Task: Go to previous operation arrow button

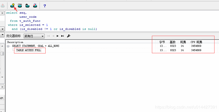Action: coord(53,36)
